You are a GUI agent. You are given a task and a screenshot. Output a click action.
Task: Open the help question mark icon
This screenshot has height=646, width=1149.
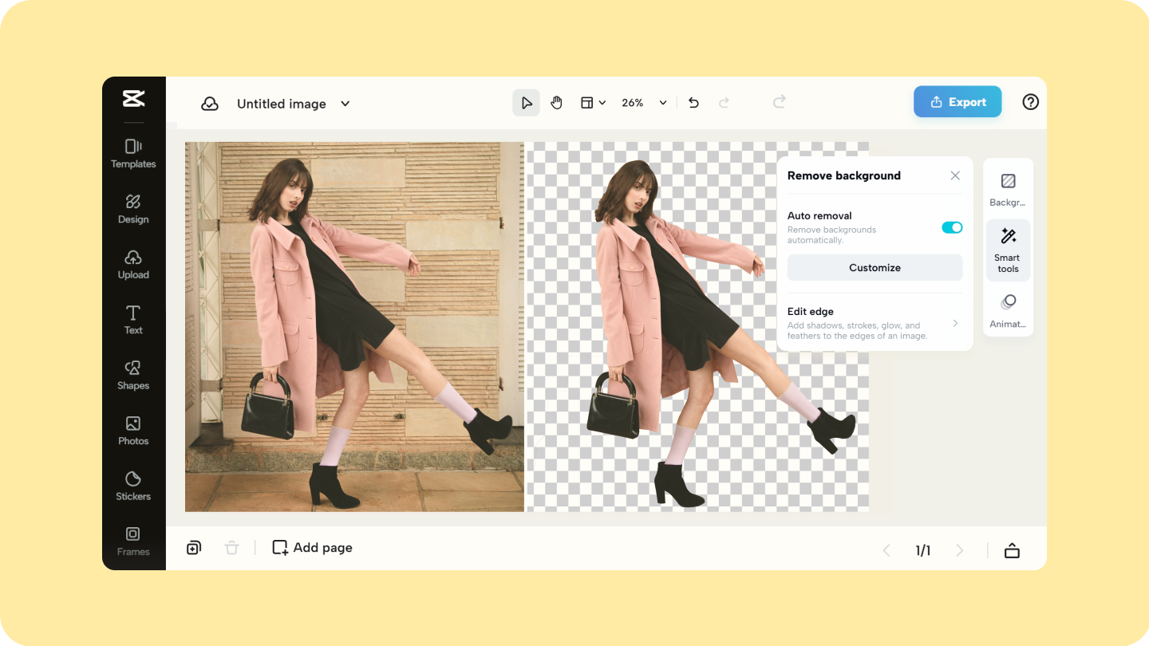(1030, 102)
